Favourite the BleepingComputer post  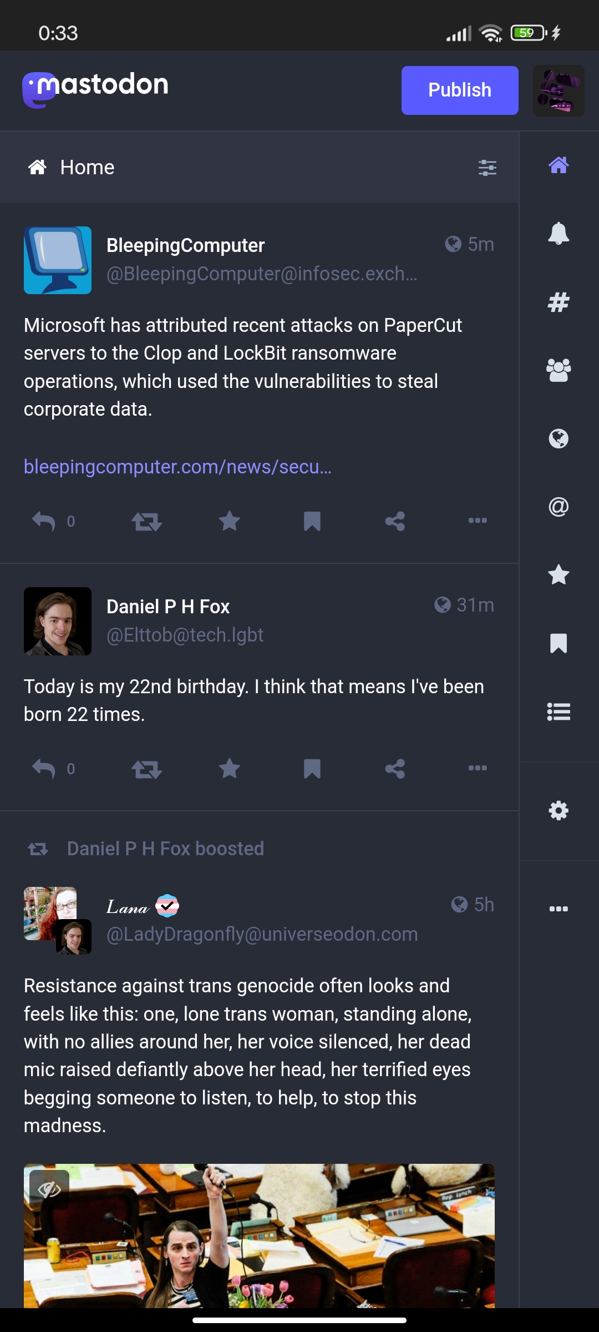[230, 521]
